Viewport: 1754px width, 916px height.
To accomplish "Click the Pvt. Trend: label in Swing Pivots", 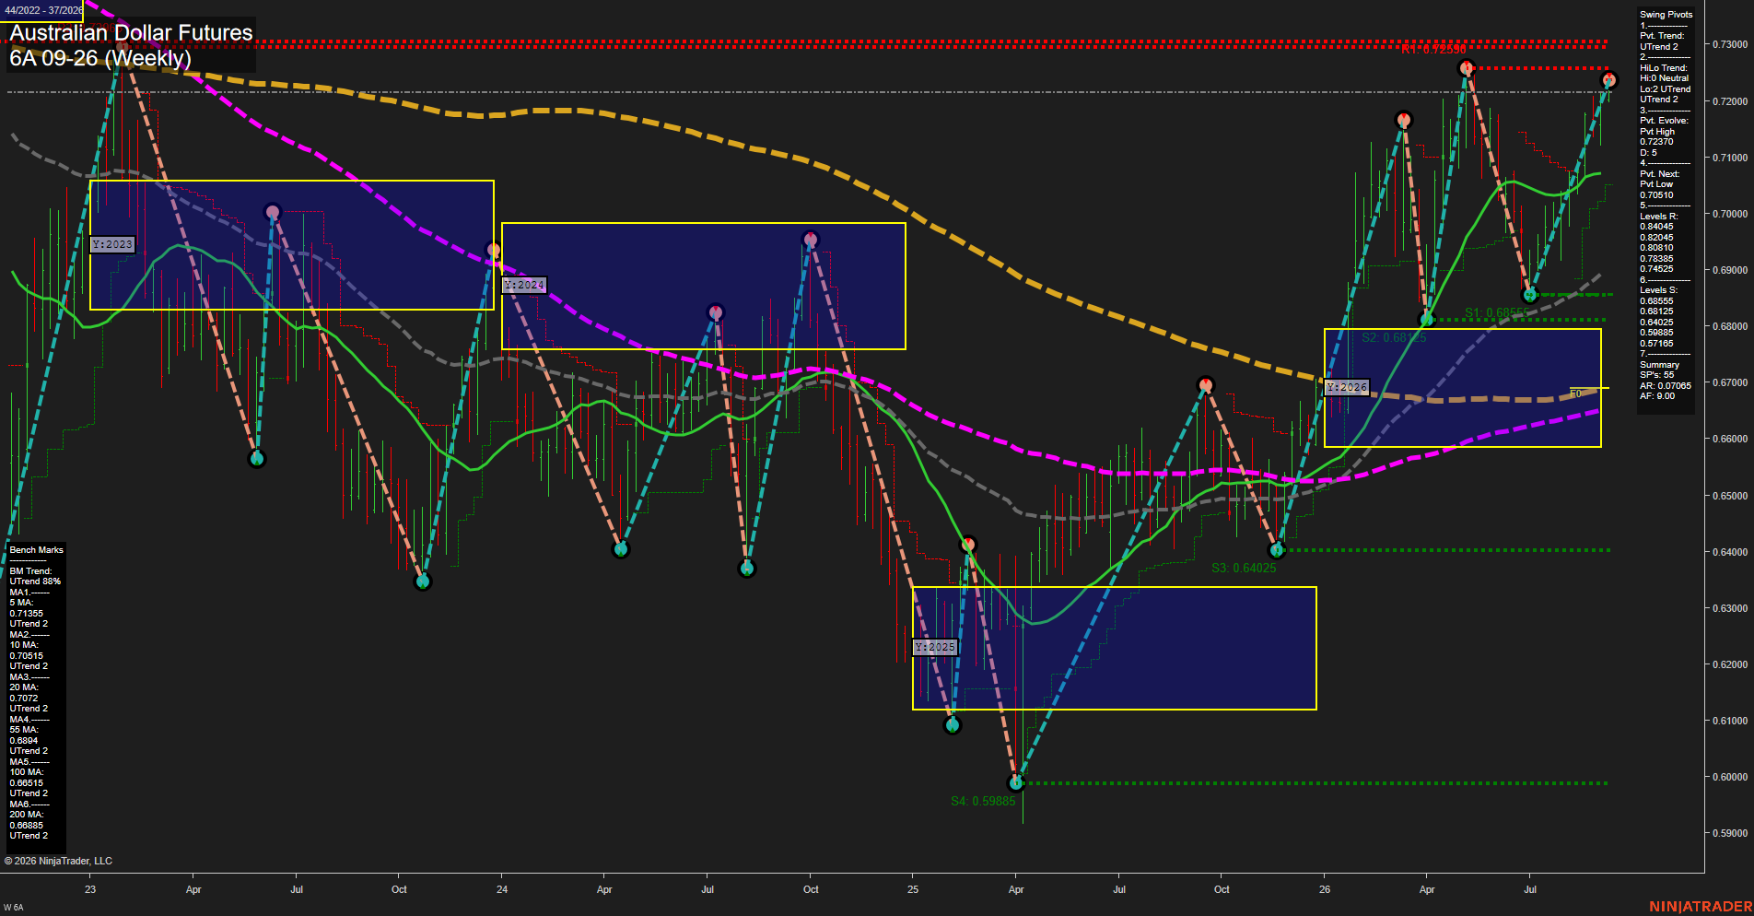I will pos(1662,36).
